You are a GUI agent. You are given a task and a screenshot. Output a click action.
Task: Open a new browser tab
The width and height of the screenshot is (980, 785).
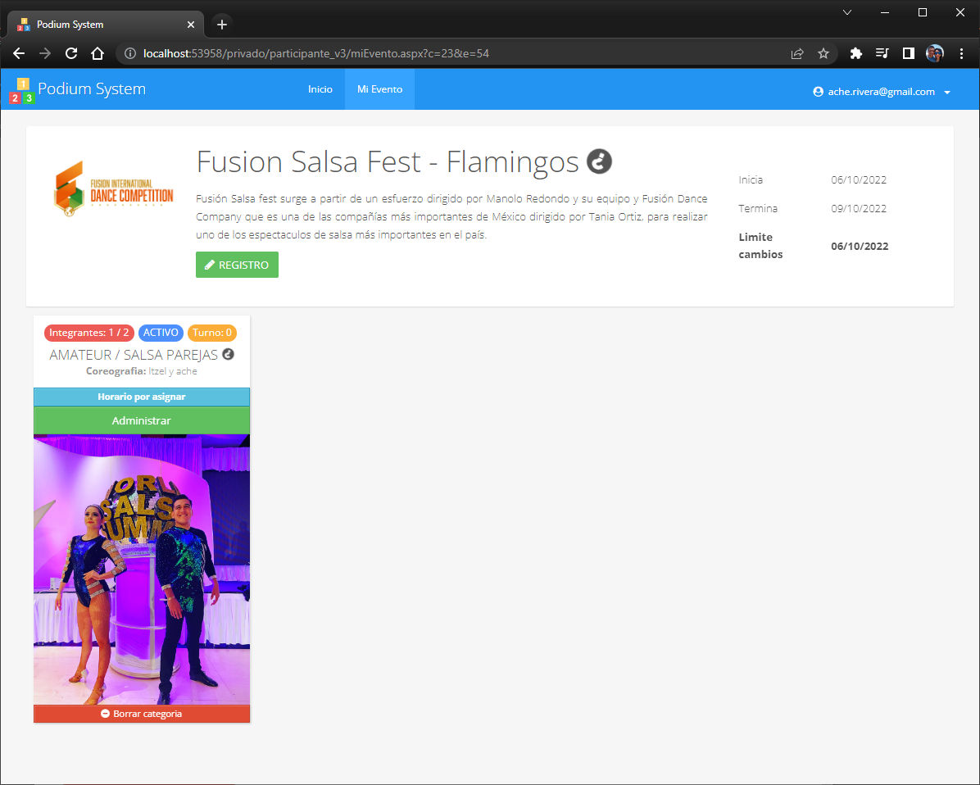[x=221, y=25]
